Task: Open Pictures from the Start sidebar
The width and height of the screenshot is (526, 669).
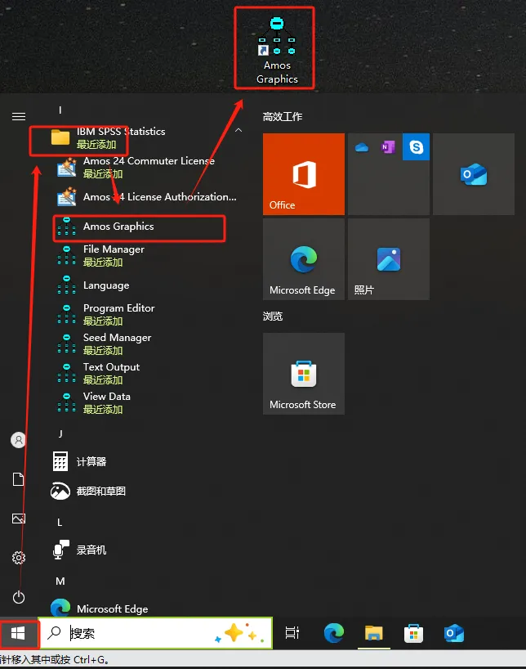Action: [x=18, y=519]
